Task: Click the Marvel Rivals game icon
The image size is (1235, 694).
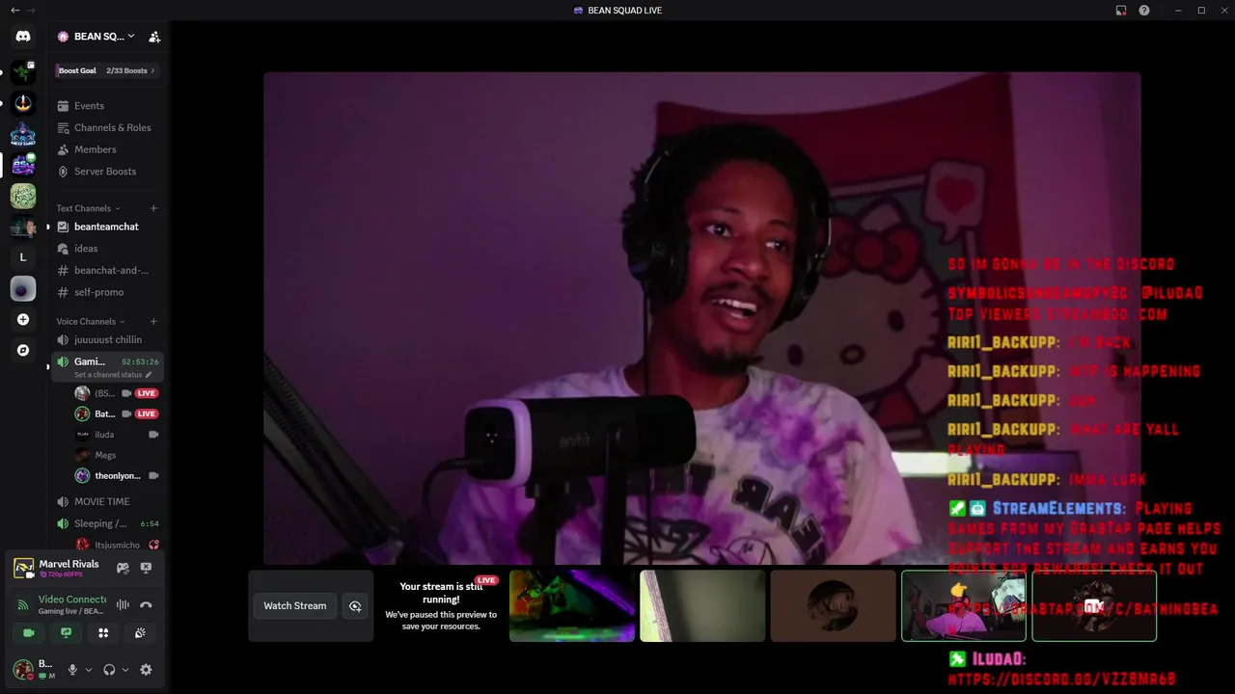Action: coord(23,568)
